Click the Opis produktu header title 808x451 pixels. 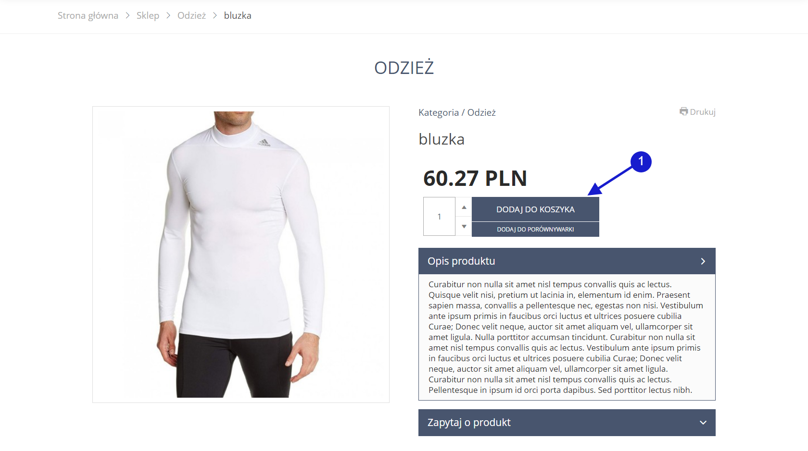pyautogui.click(x=461, y=261)
